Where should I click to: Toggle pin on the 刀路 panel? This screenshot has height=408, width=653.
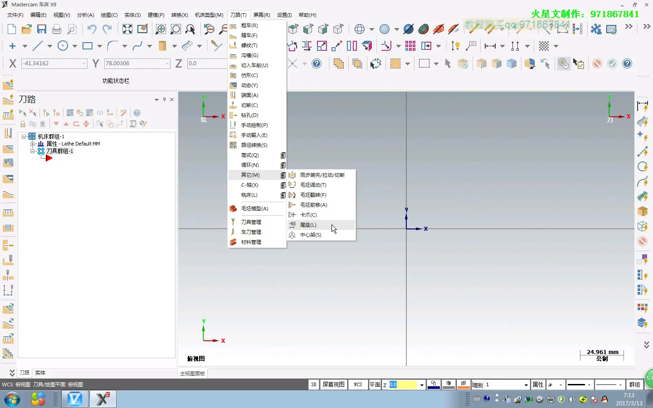click(x=164, y=99)
